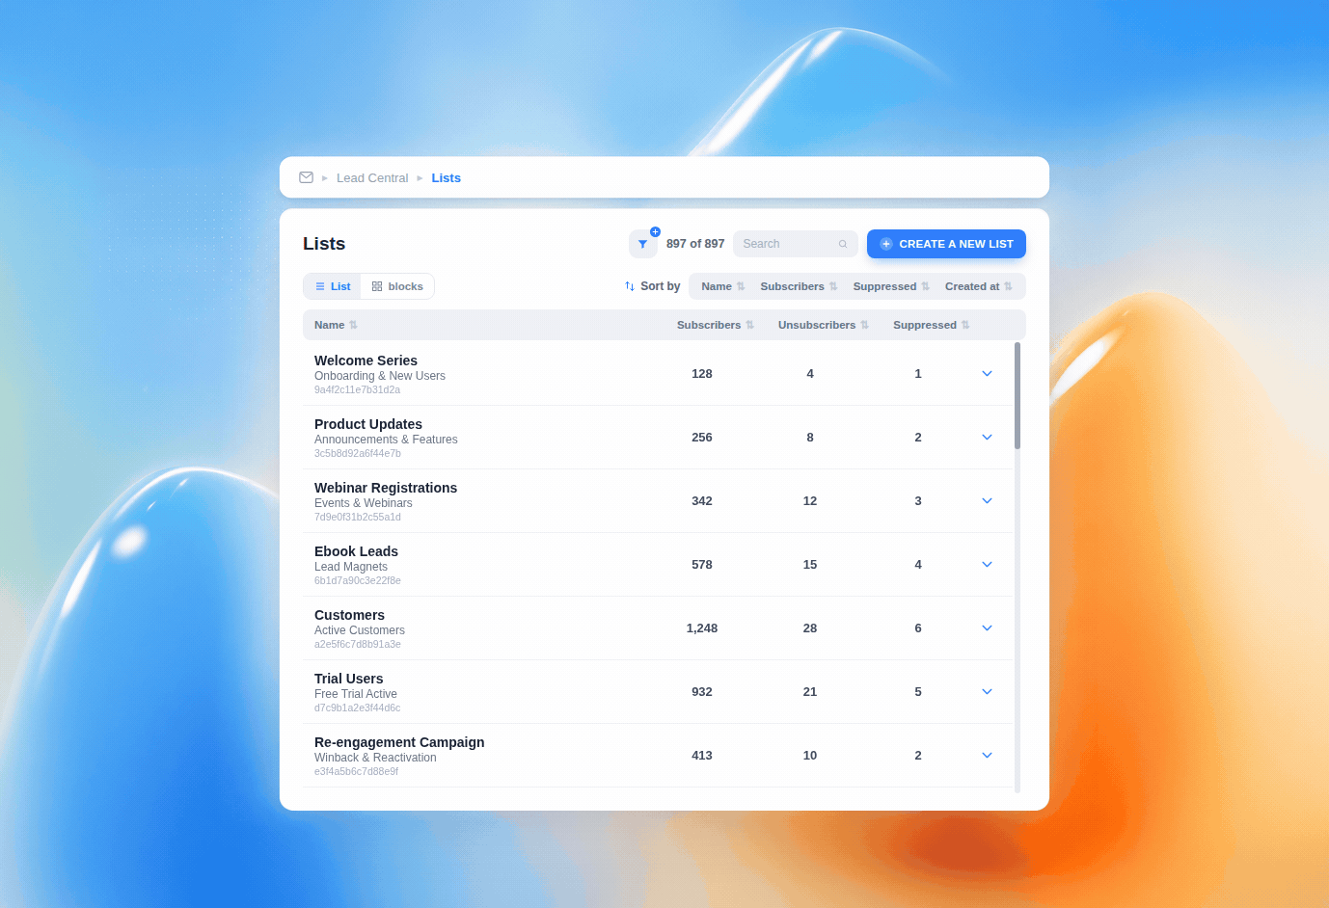Click the sort icon in Name table header
This screenshot has height=908, width=1329.
point(353,325)
